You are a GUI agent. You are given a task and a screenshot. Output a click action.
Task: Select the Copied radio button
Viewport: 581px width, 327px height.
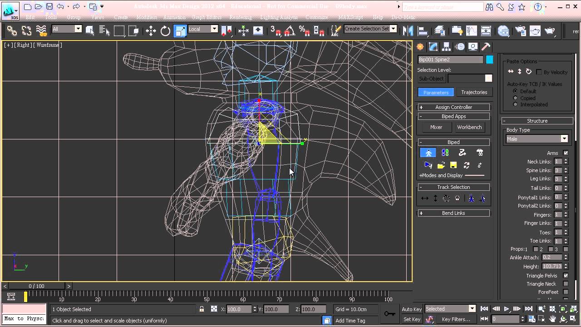(x=515, y=98)
